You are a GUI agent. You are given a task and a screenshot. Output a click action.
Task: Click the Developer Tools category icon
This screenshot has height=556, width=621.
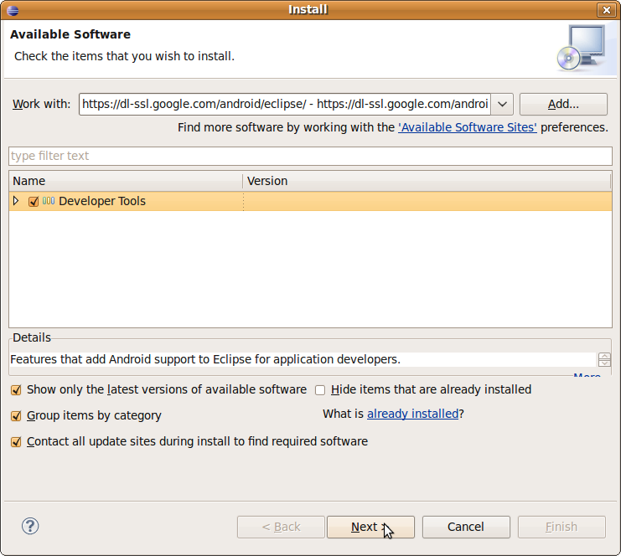pos(49,201)
